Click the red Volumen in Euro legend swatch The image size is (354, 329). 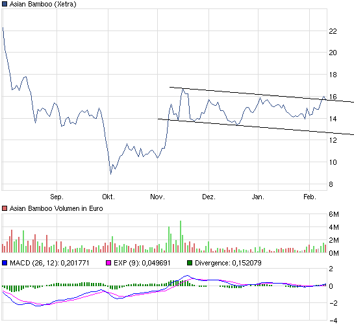click(x=5, y=208)
